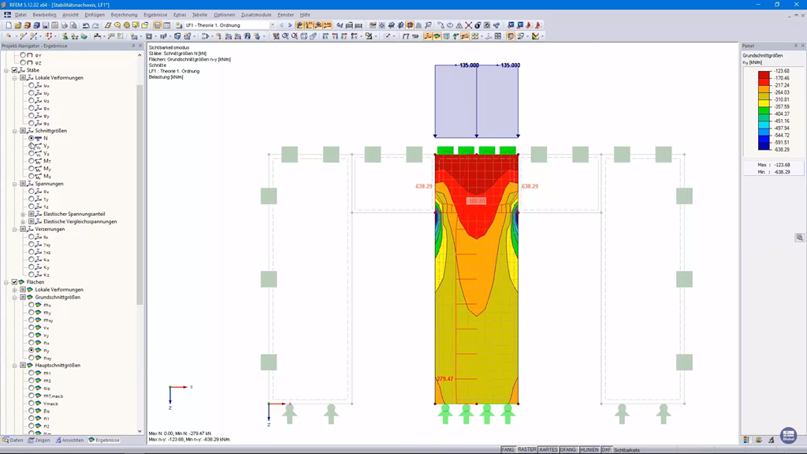Select the Vy internal force radio button

(x=32, y=146)
